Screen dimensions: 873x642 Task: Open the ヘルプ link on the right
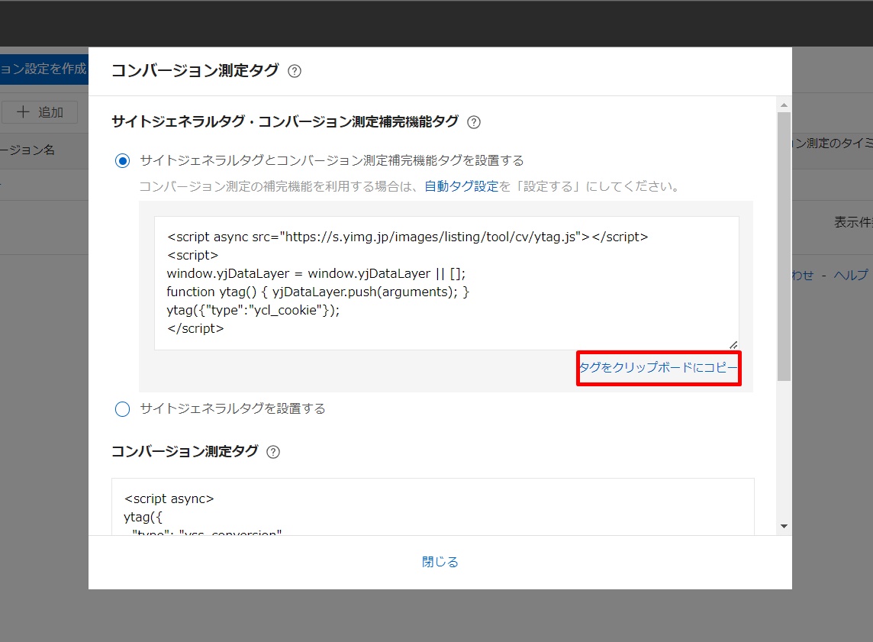850,276
